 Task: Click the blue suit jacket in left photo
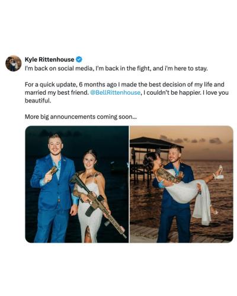pyautogui.click(x=53, y=182)
